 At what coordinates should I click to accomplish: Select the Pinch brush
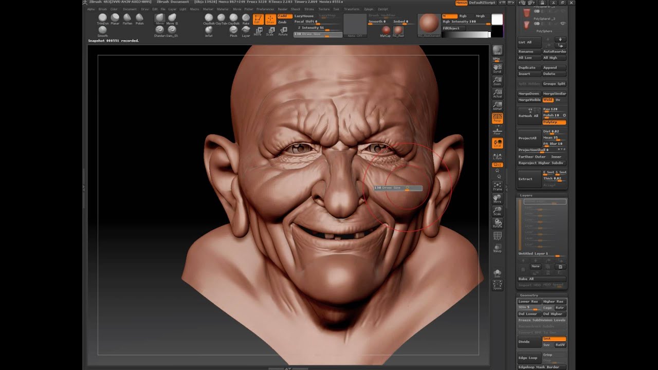point(233,31)
